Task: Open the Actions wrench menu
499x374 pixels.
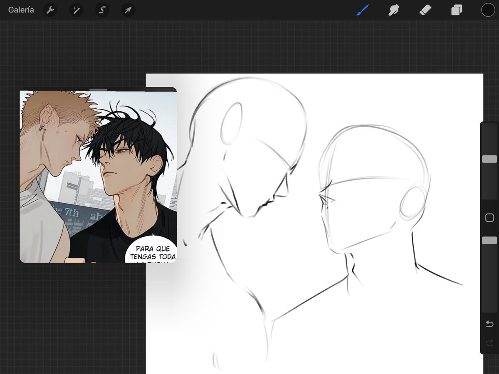Action: click(50, 10)
